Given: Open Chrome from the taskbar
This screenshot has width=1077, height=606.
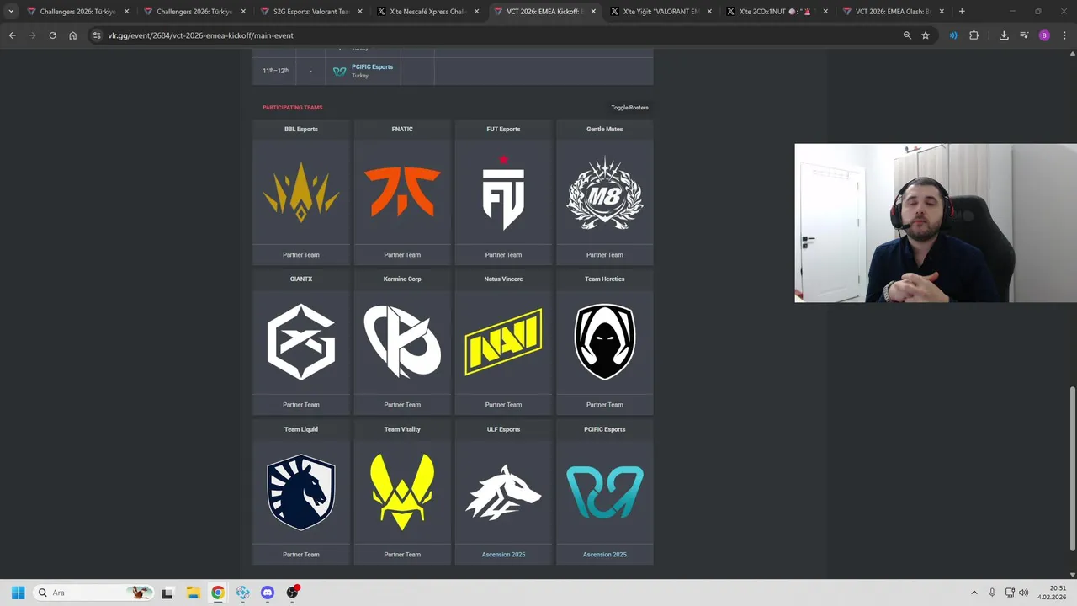Looking at the screenshot, I should click(218, 593).
